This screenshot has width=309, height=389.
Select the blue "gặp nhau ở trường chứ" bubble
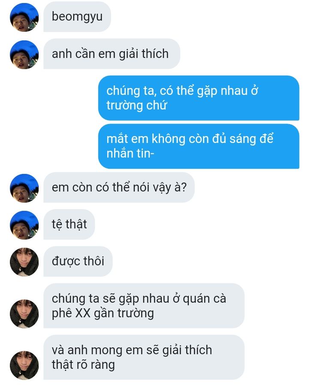click(x=199, y=98)
